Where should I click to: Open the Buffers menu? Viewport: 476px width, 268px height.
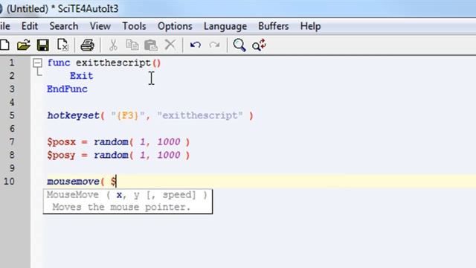[273, 26]
